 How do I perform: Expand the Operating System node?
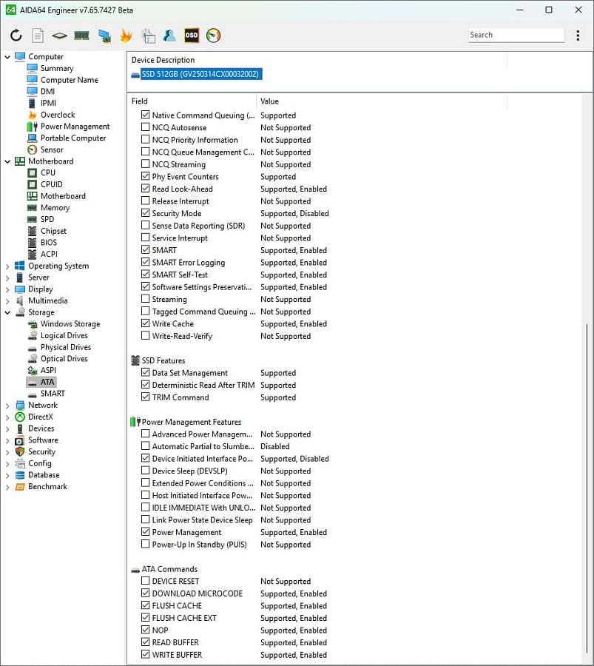pos(7,266)
